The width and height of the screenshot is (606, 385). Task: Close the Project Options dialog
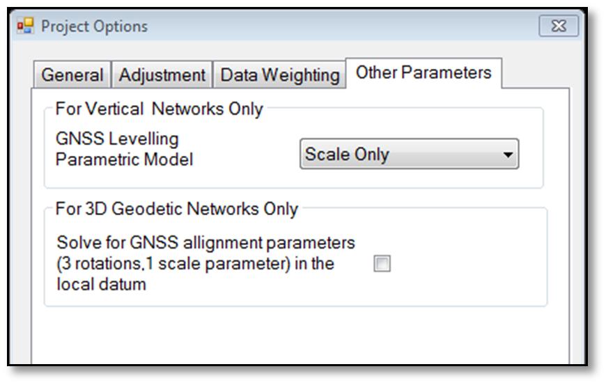point(559,26)
